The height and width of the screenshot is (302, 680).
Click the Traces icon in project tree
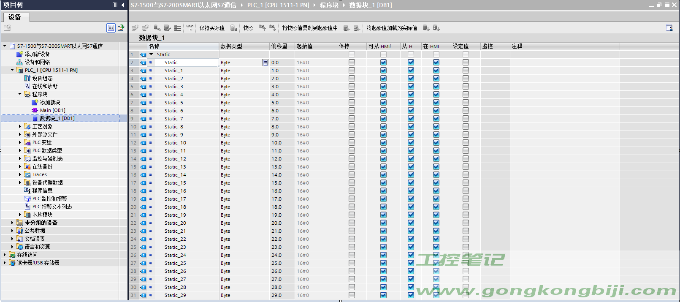coord(27,174)
